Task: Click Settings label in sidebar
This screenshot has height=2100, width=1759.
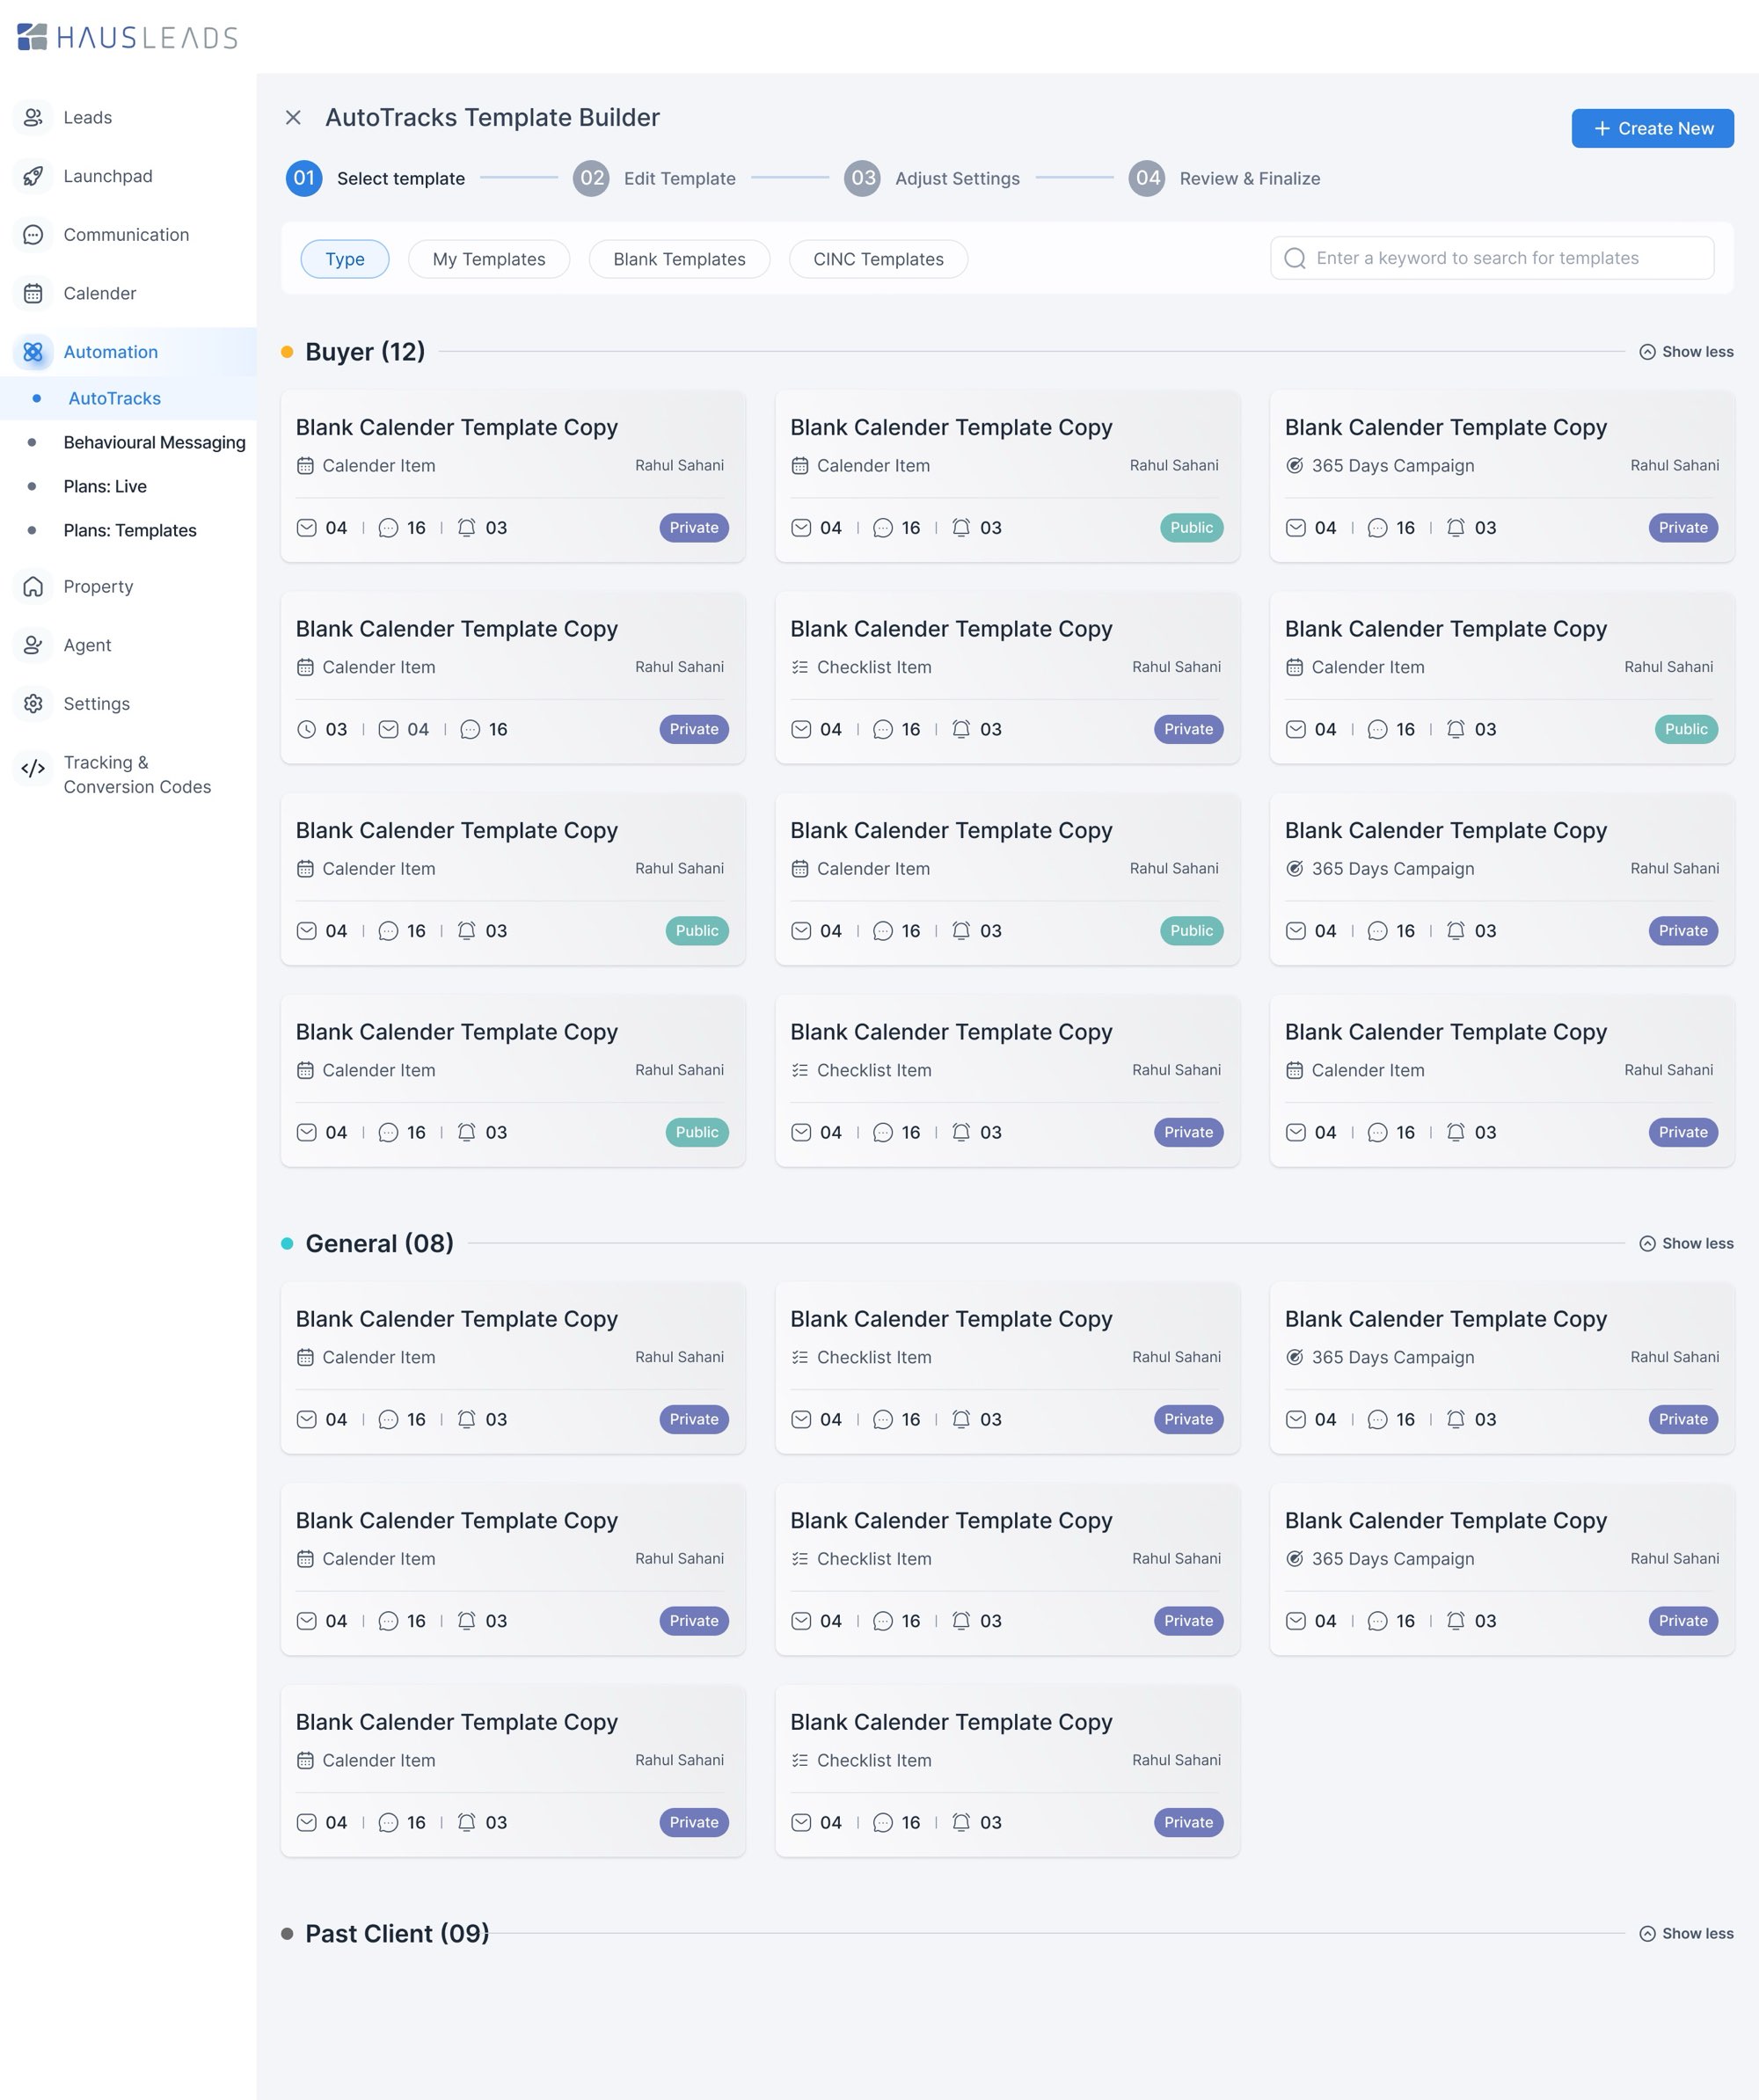Action: pos(97,704)
